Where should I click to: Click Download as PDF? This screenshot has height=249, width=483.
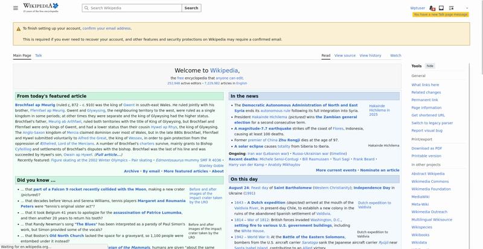tap(427, 148)
